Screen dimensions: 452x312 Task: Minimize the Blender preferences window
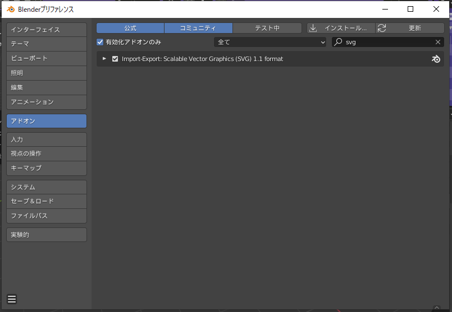pyautogui.click(x=385, y=9)
